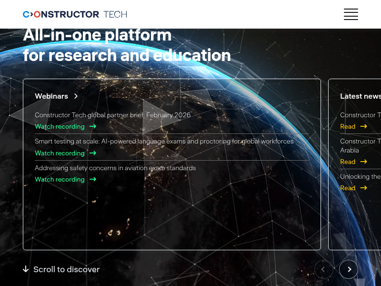The width and height of the screenshot is (381, 286).
Task: Watch recording of aviation exam standards webinar
Action: pyautogui.click(x=60, y=179)
